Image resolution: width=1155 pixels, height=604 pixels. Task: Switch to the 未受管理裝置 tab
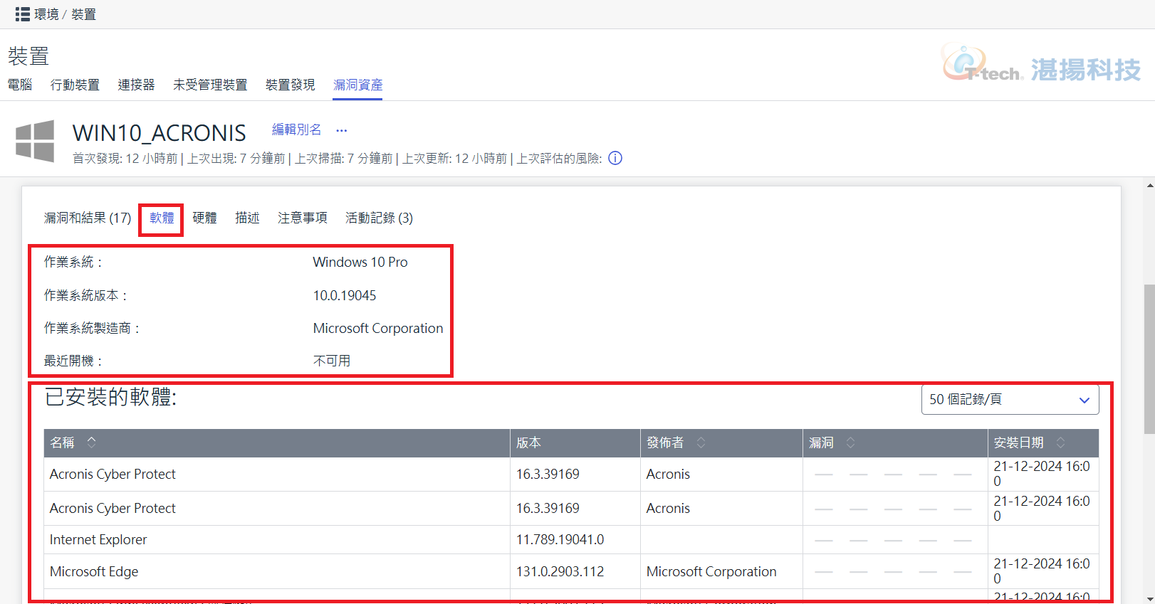(x=210, y=85)
